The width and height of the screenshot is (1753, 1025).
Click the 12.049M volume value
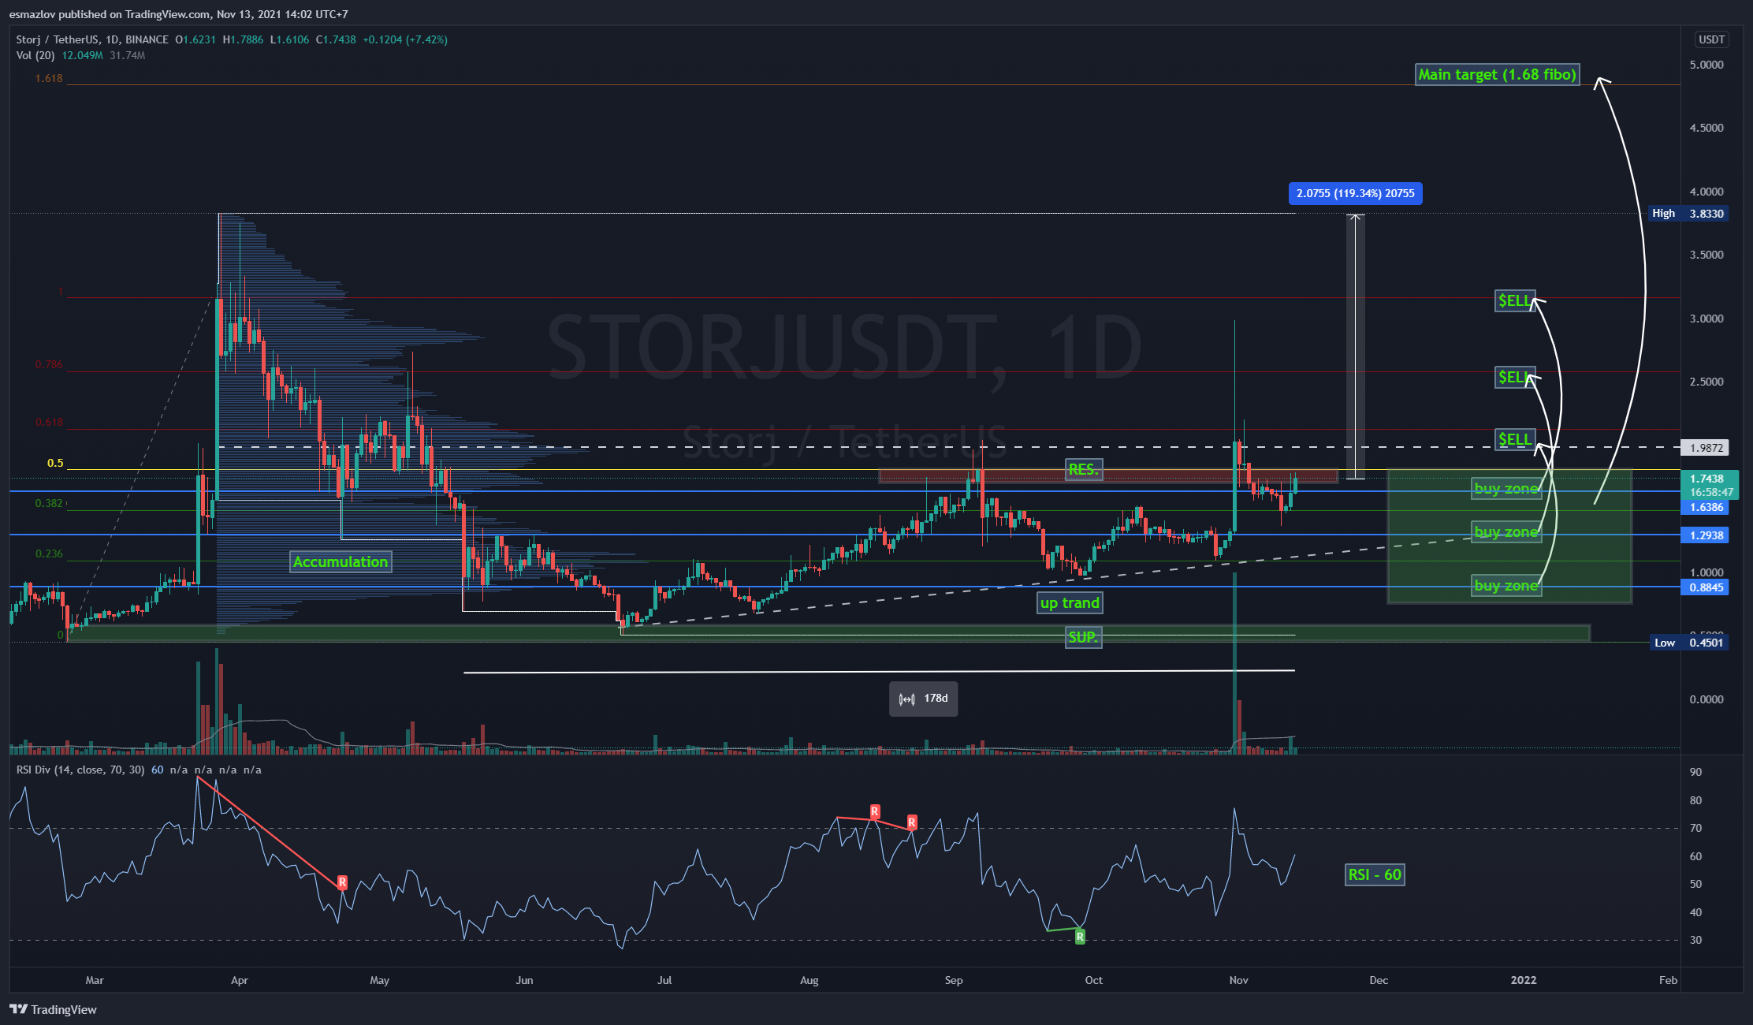(82, 55)
